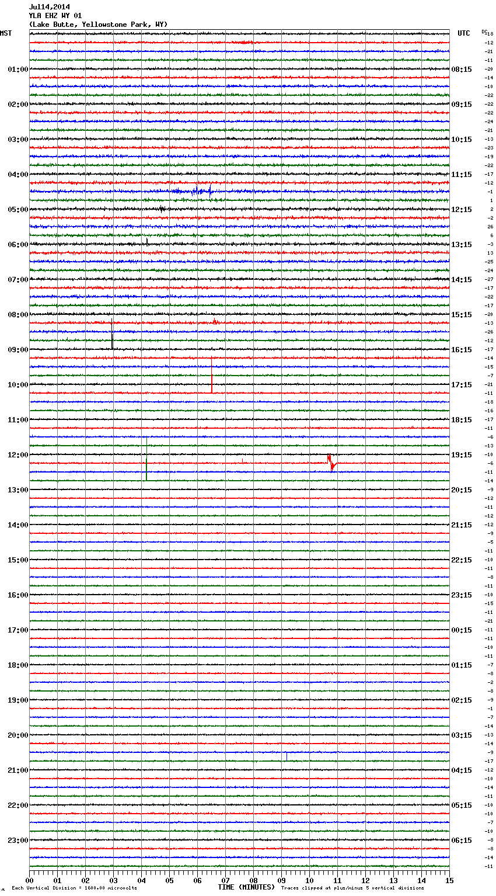
Task: Click the 22:15 UTC time label
Action: click(462, 560)
